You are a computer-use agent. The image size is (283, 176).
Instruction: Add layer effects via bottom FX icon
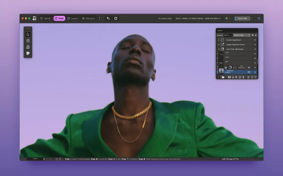[236, 77]
